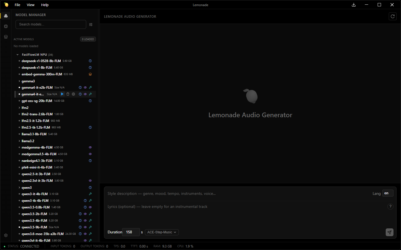Viewport: 401px width, 250px height.
Task: Click the CPU 1.9 % status readout
Action: pos(185,246)
